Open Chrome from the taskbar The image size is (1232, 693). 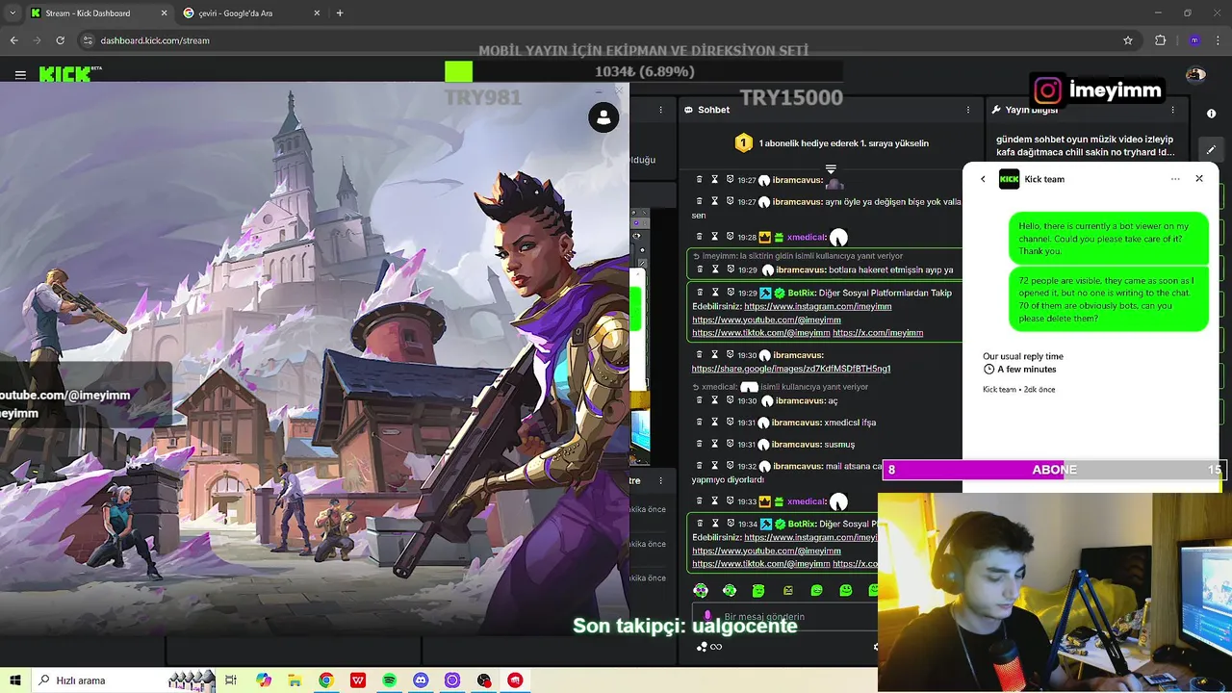[326, 680]
